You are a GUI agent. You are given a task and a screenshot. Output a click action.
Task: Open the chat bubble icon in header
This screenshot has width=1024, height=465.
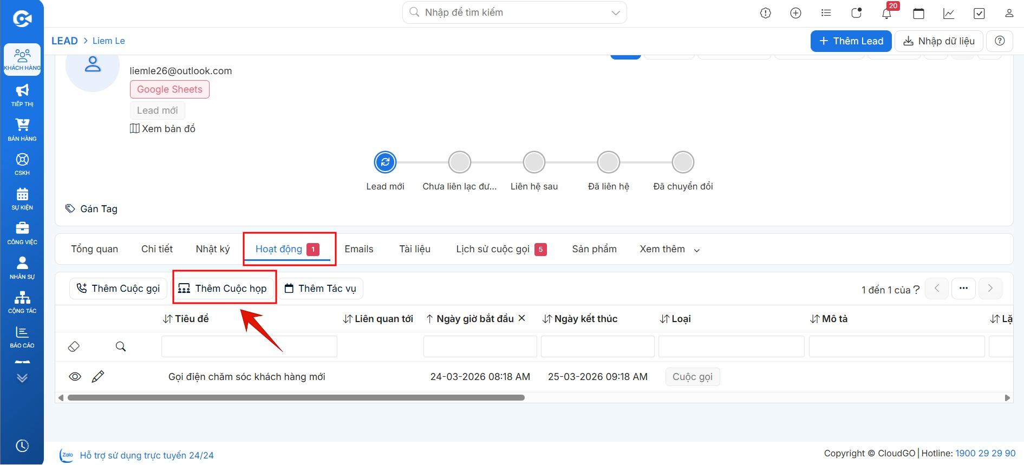point(856,14)
